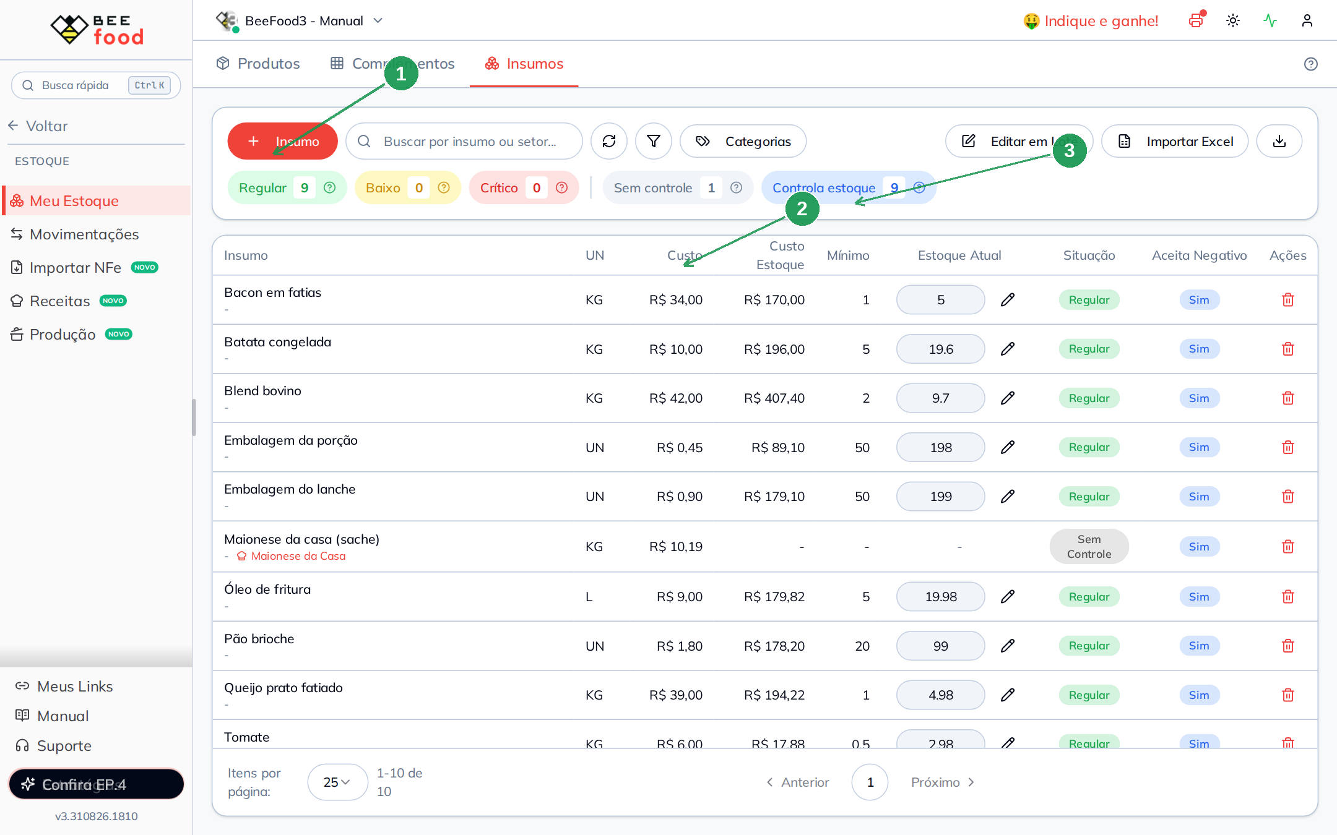Screen dimensions: 1337x835
Task: Filter by Controla estoque chip
Action: coord(849,187)
